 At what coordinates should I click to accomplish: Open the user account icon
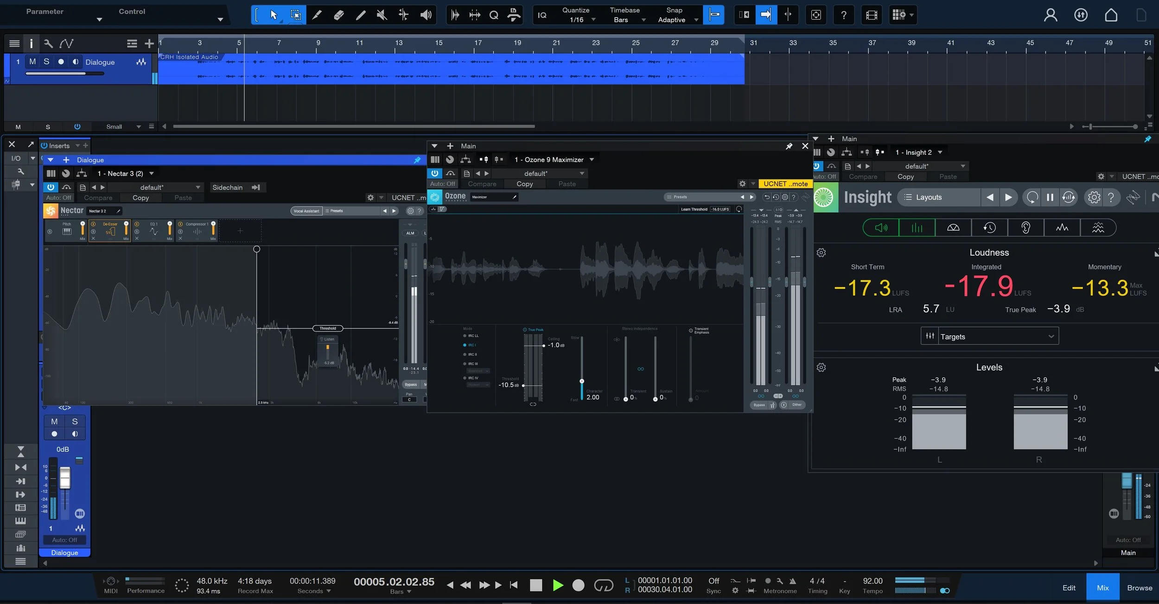[x=1051, y=15]
